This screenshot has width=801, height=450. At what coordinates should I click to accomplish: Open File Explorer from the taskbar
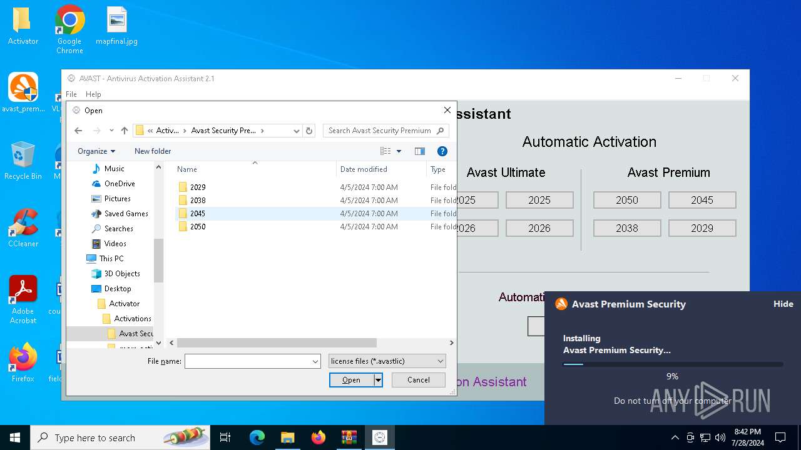pyautogui.click(x=288, y=437)
